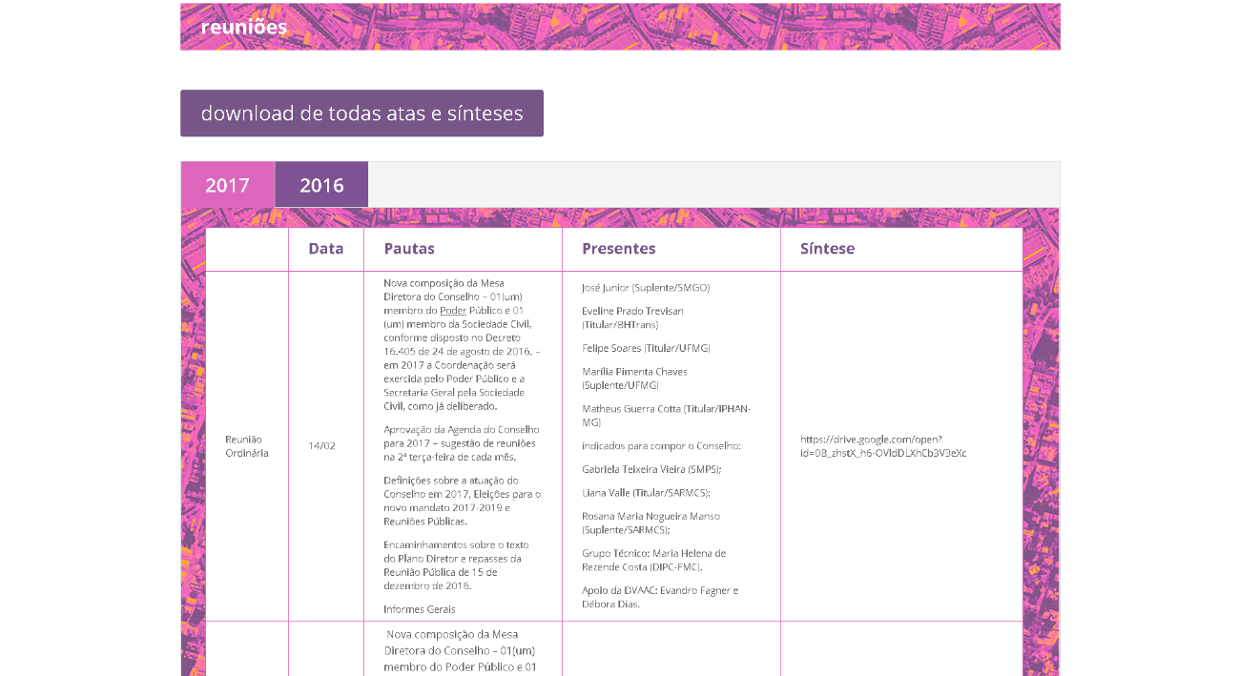This screenshot has height=676, width=1239.
Task: Click the 14/02 date cell
Action: (x=321, y=446)
